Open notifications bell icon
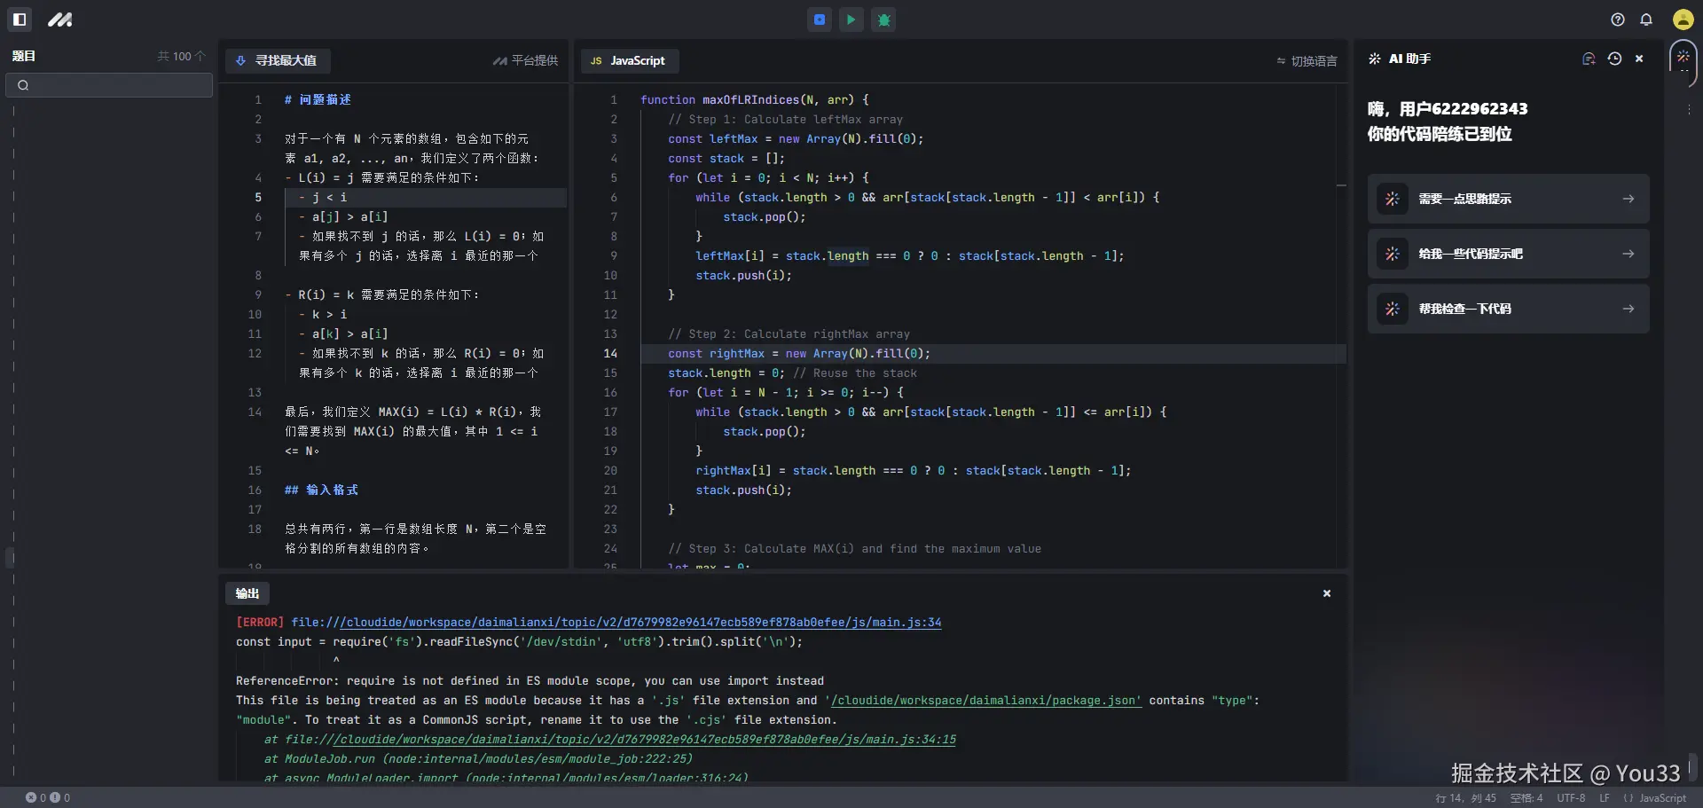The width and height of the screenshot is (1703, 808). [1646, 20]
